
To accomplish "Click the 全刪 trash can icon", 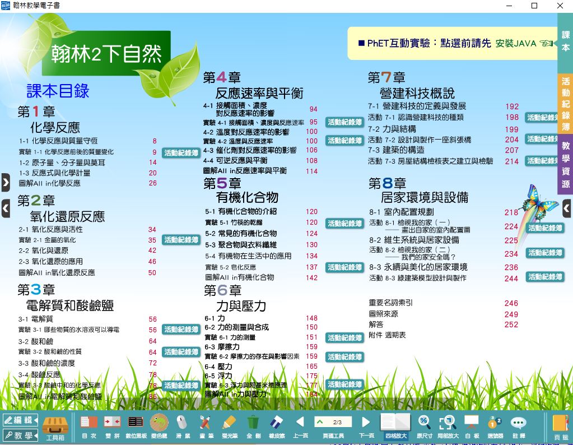I will 253,426.
